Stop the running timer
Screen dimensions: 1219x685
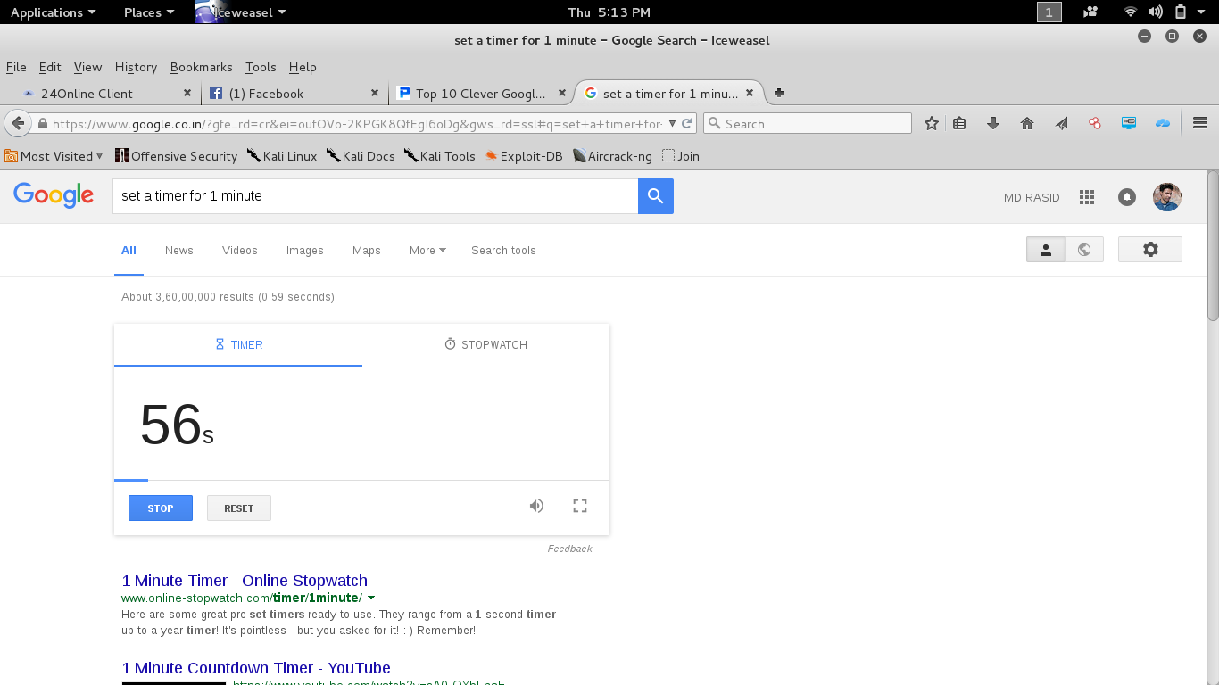[x=161, y=508]
